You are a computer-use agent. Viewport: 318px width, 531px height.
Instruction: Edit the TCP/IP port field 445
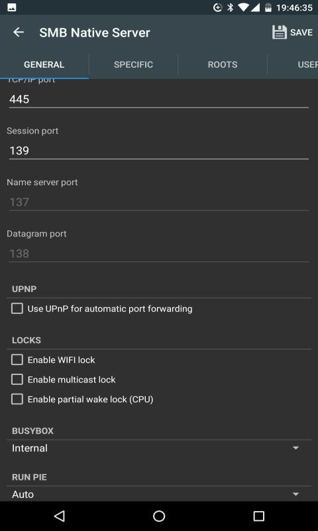(x=159, y=99)
